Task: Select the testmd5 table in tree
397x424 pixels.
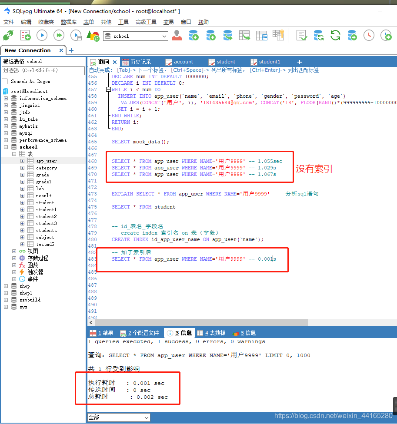Action: 45,244
